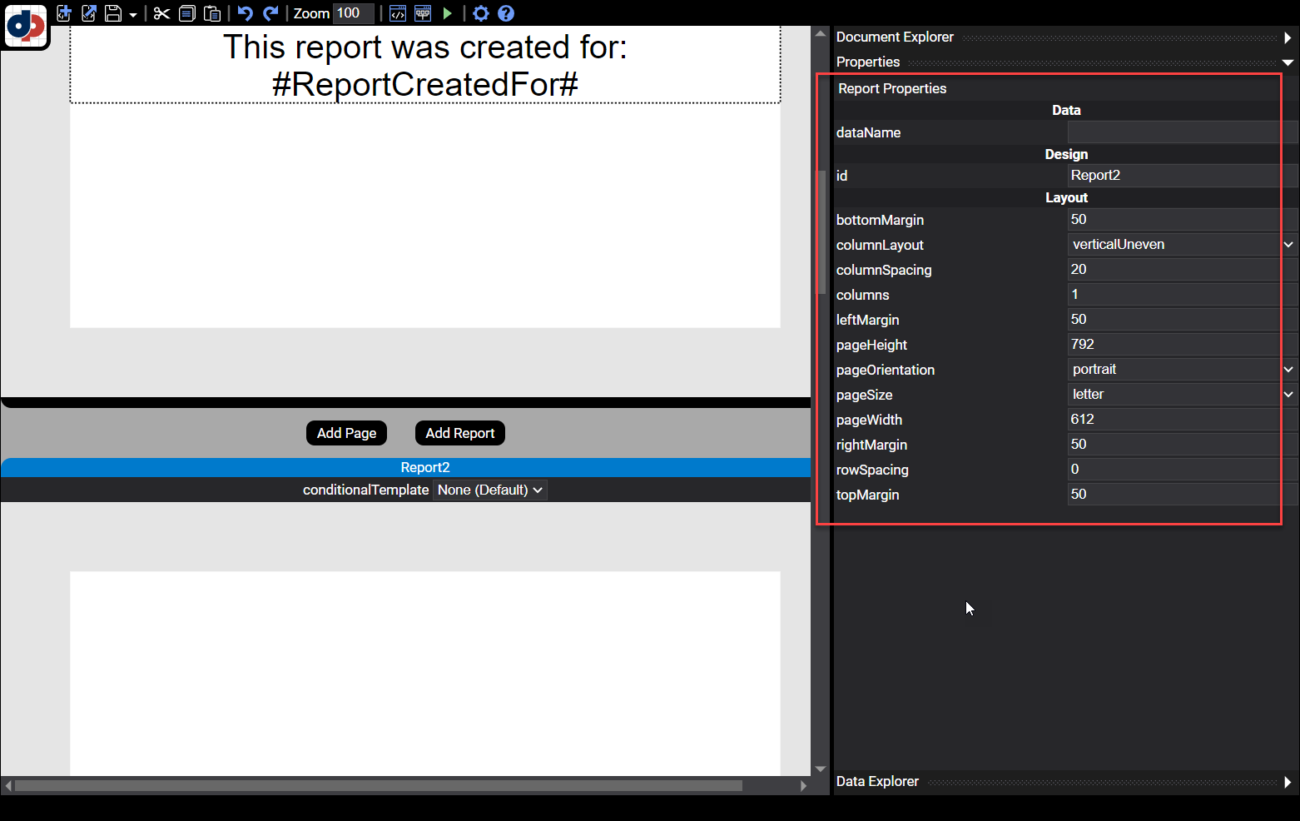Viewport: 1300px width, 821px height.
Task: Click inside the dataName input field
Action: 1173,132
